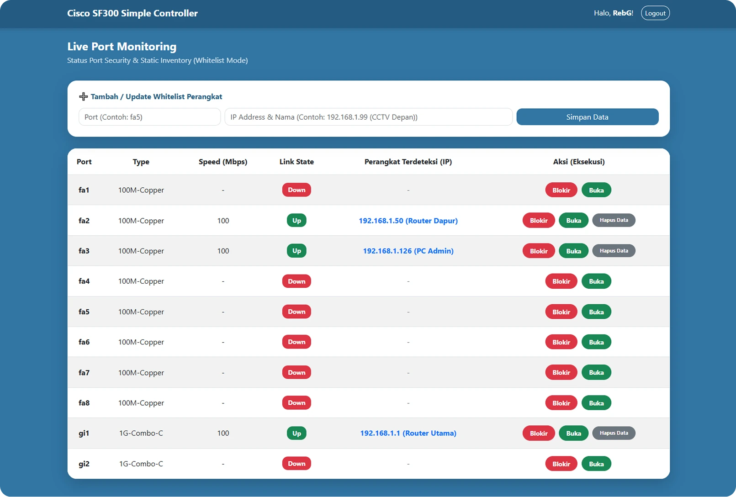
Task: Focus the Port input field
Action: (x=149, y=117)
